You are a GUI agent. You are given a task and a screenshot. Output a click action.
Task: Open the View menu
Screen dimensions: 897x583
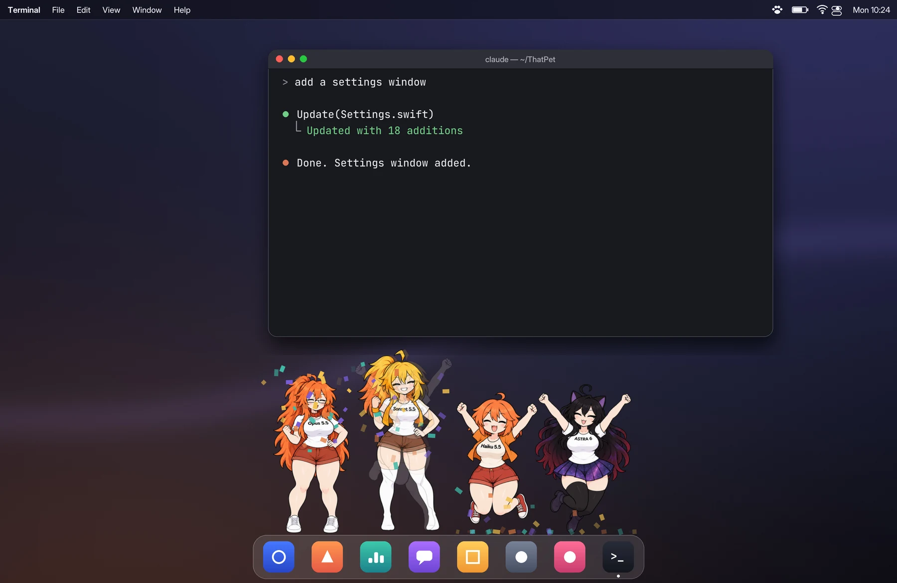point(111,10)
